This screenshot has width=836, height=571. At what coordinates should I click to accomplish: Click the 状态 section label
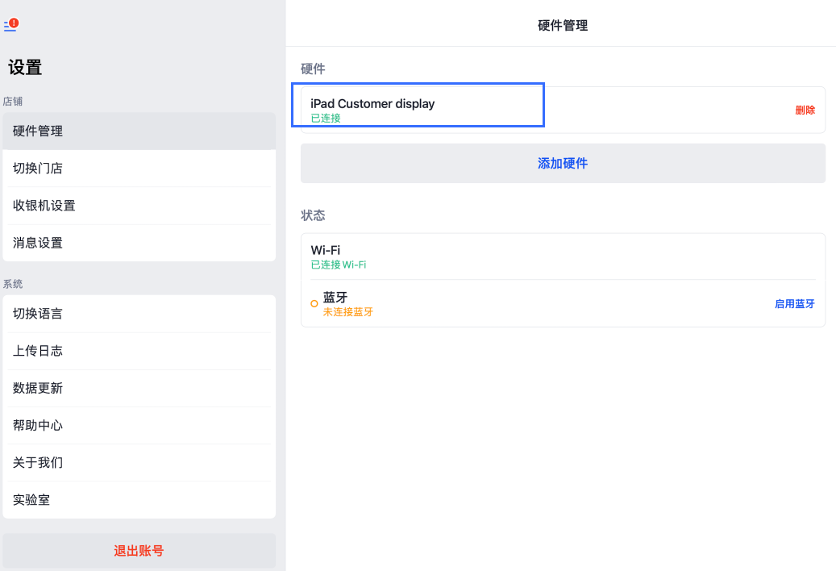click(x=313, y=215)
